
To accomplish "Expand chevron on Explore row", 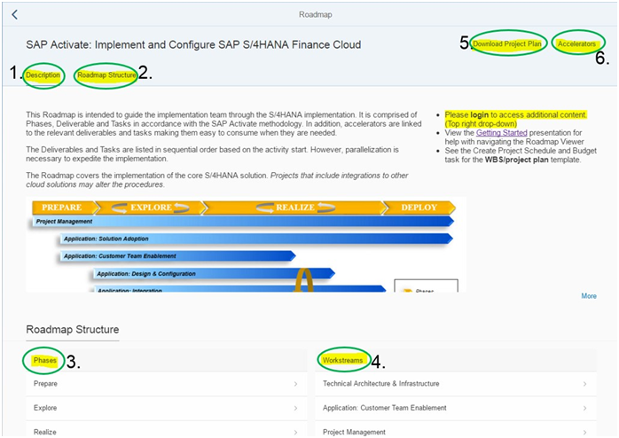I will click(295, 409).
